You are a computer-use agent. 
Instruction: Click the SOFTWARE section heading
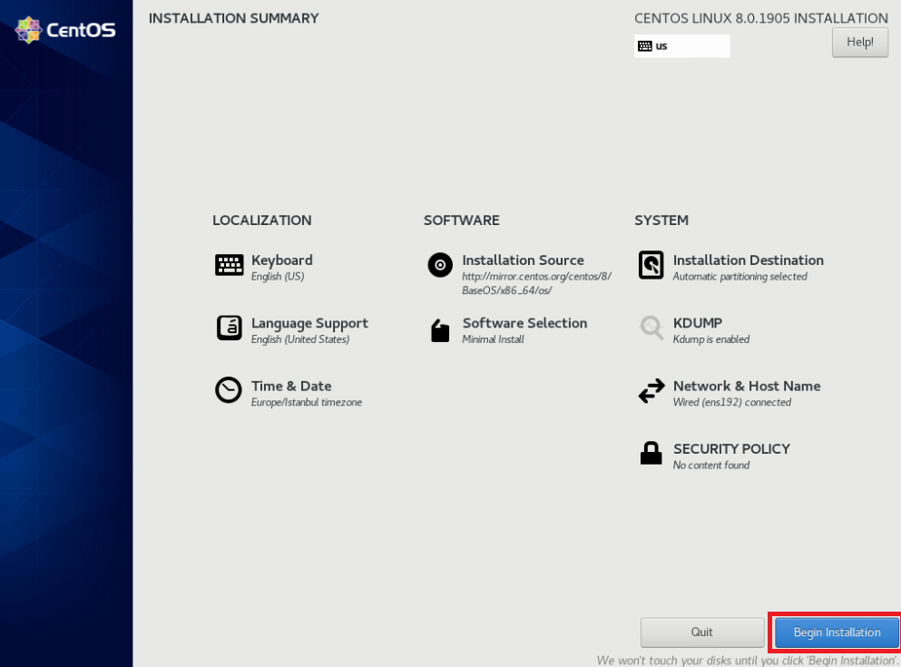pyautogui.click(x=462, y=220)
